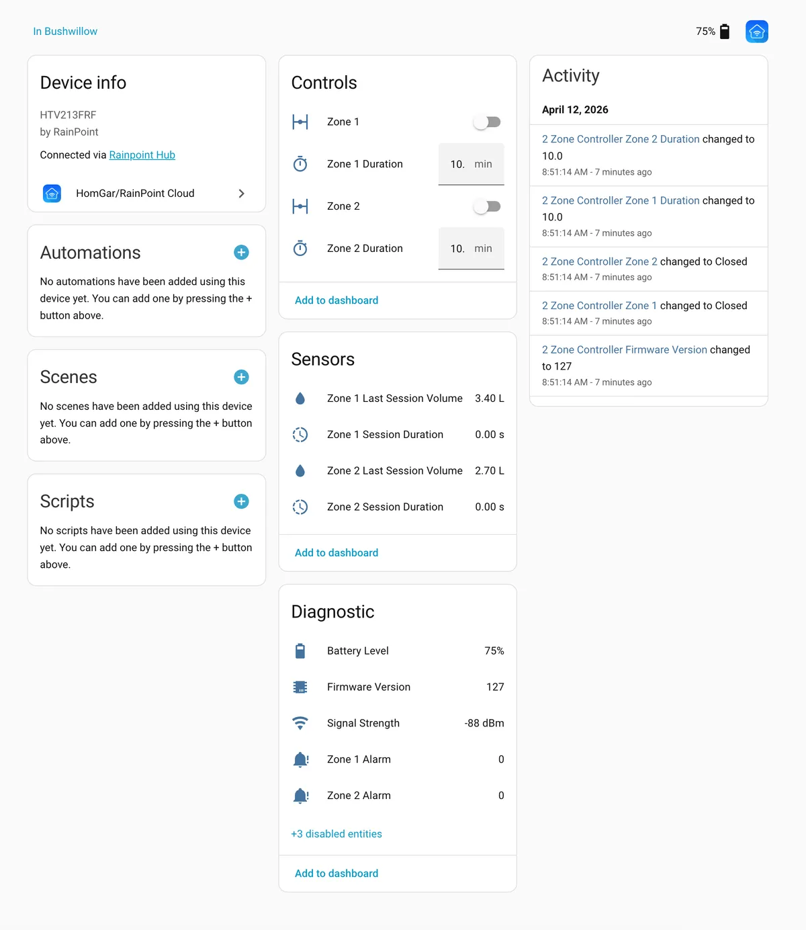Show the +3 disabled entities
The image size is (806, 930).
[337, 834]
